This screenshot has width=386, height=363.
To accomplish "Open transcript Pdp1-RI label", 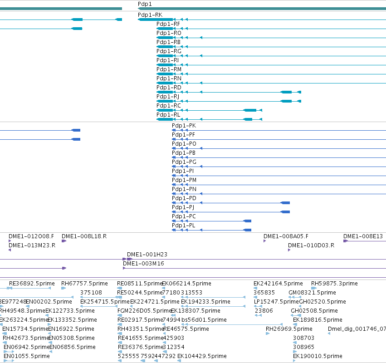I will [168, 60].
